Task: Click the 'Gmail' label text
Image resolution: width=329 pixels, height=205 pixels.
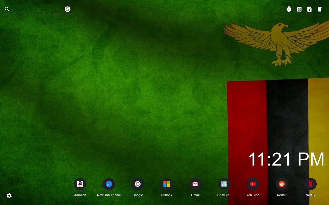Action: click(195, 195)
